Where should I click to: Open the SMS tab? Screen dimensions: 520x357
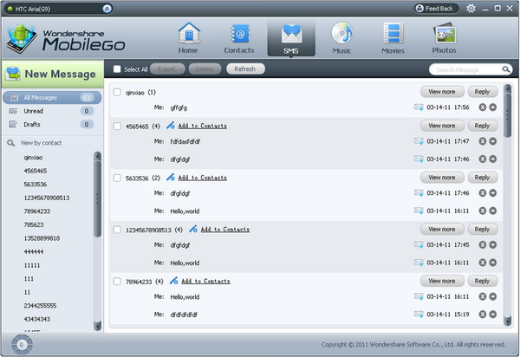click(291, 38)
